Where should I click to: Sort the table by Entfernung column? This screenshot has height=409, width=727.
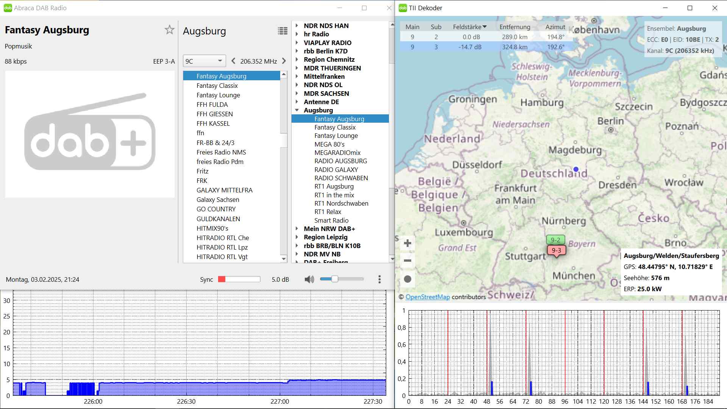[x=515, y=27]
